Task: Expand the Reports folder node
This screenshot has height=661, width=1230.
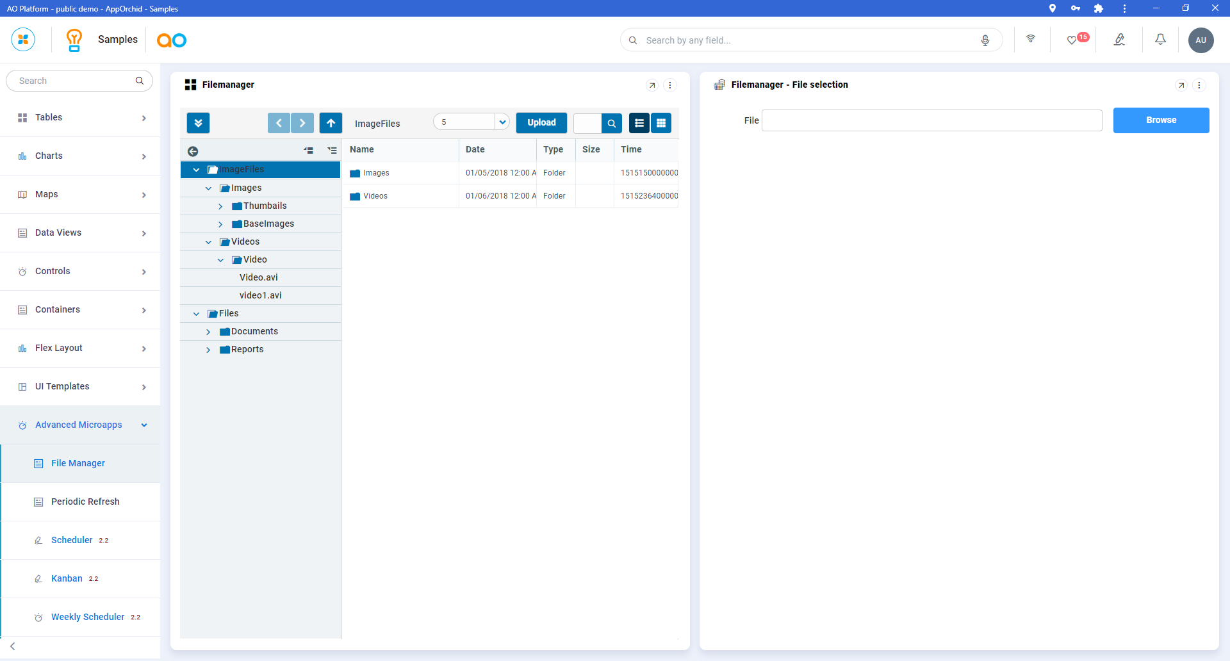Action: click(x=208, y=350)
